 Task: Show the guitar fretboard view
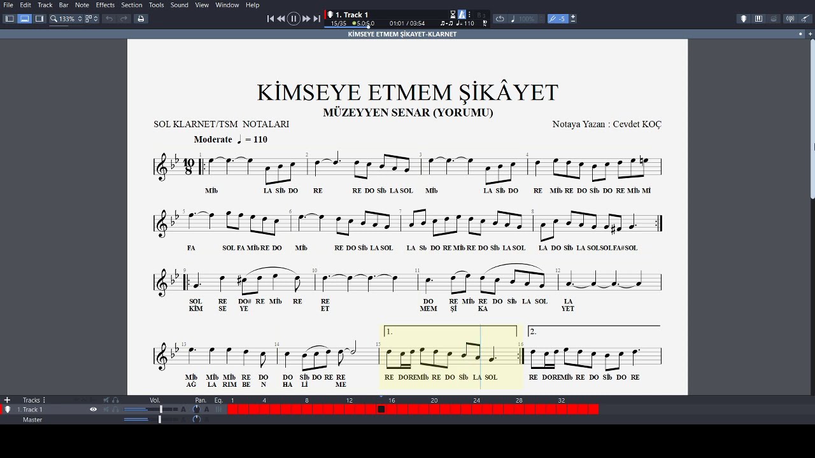[x=743, y=19]
